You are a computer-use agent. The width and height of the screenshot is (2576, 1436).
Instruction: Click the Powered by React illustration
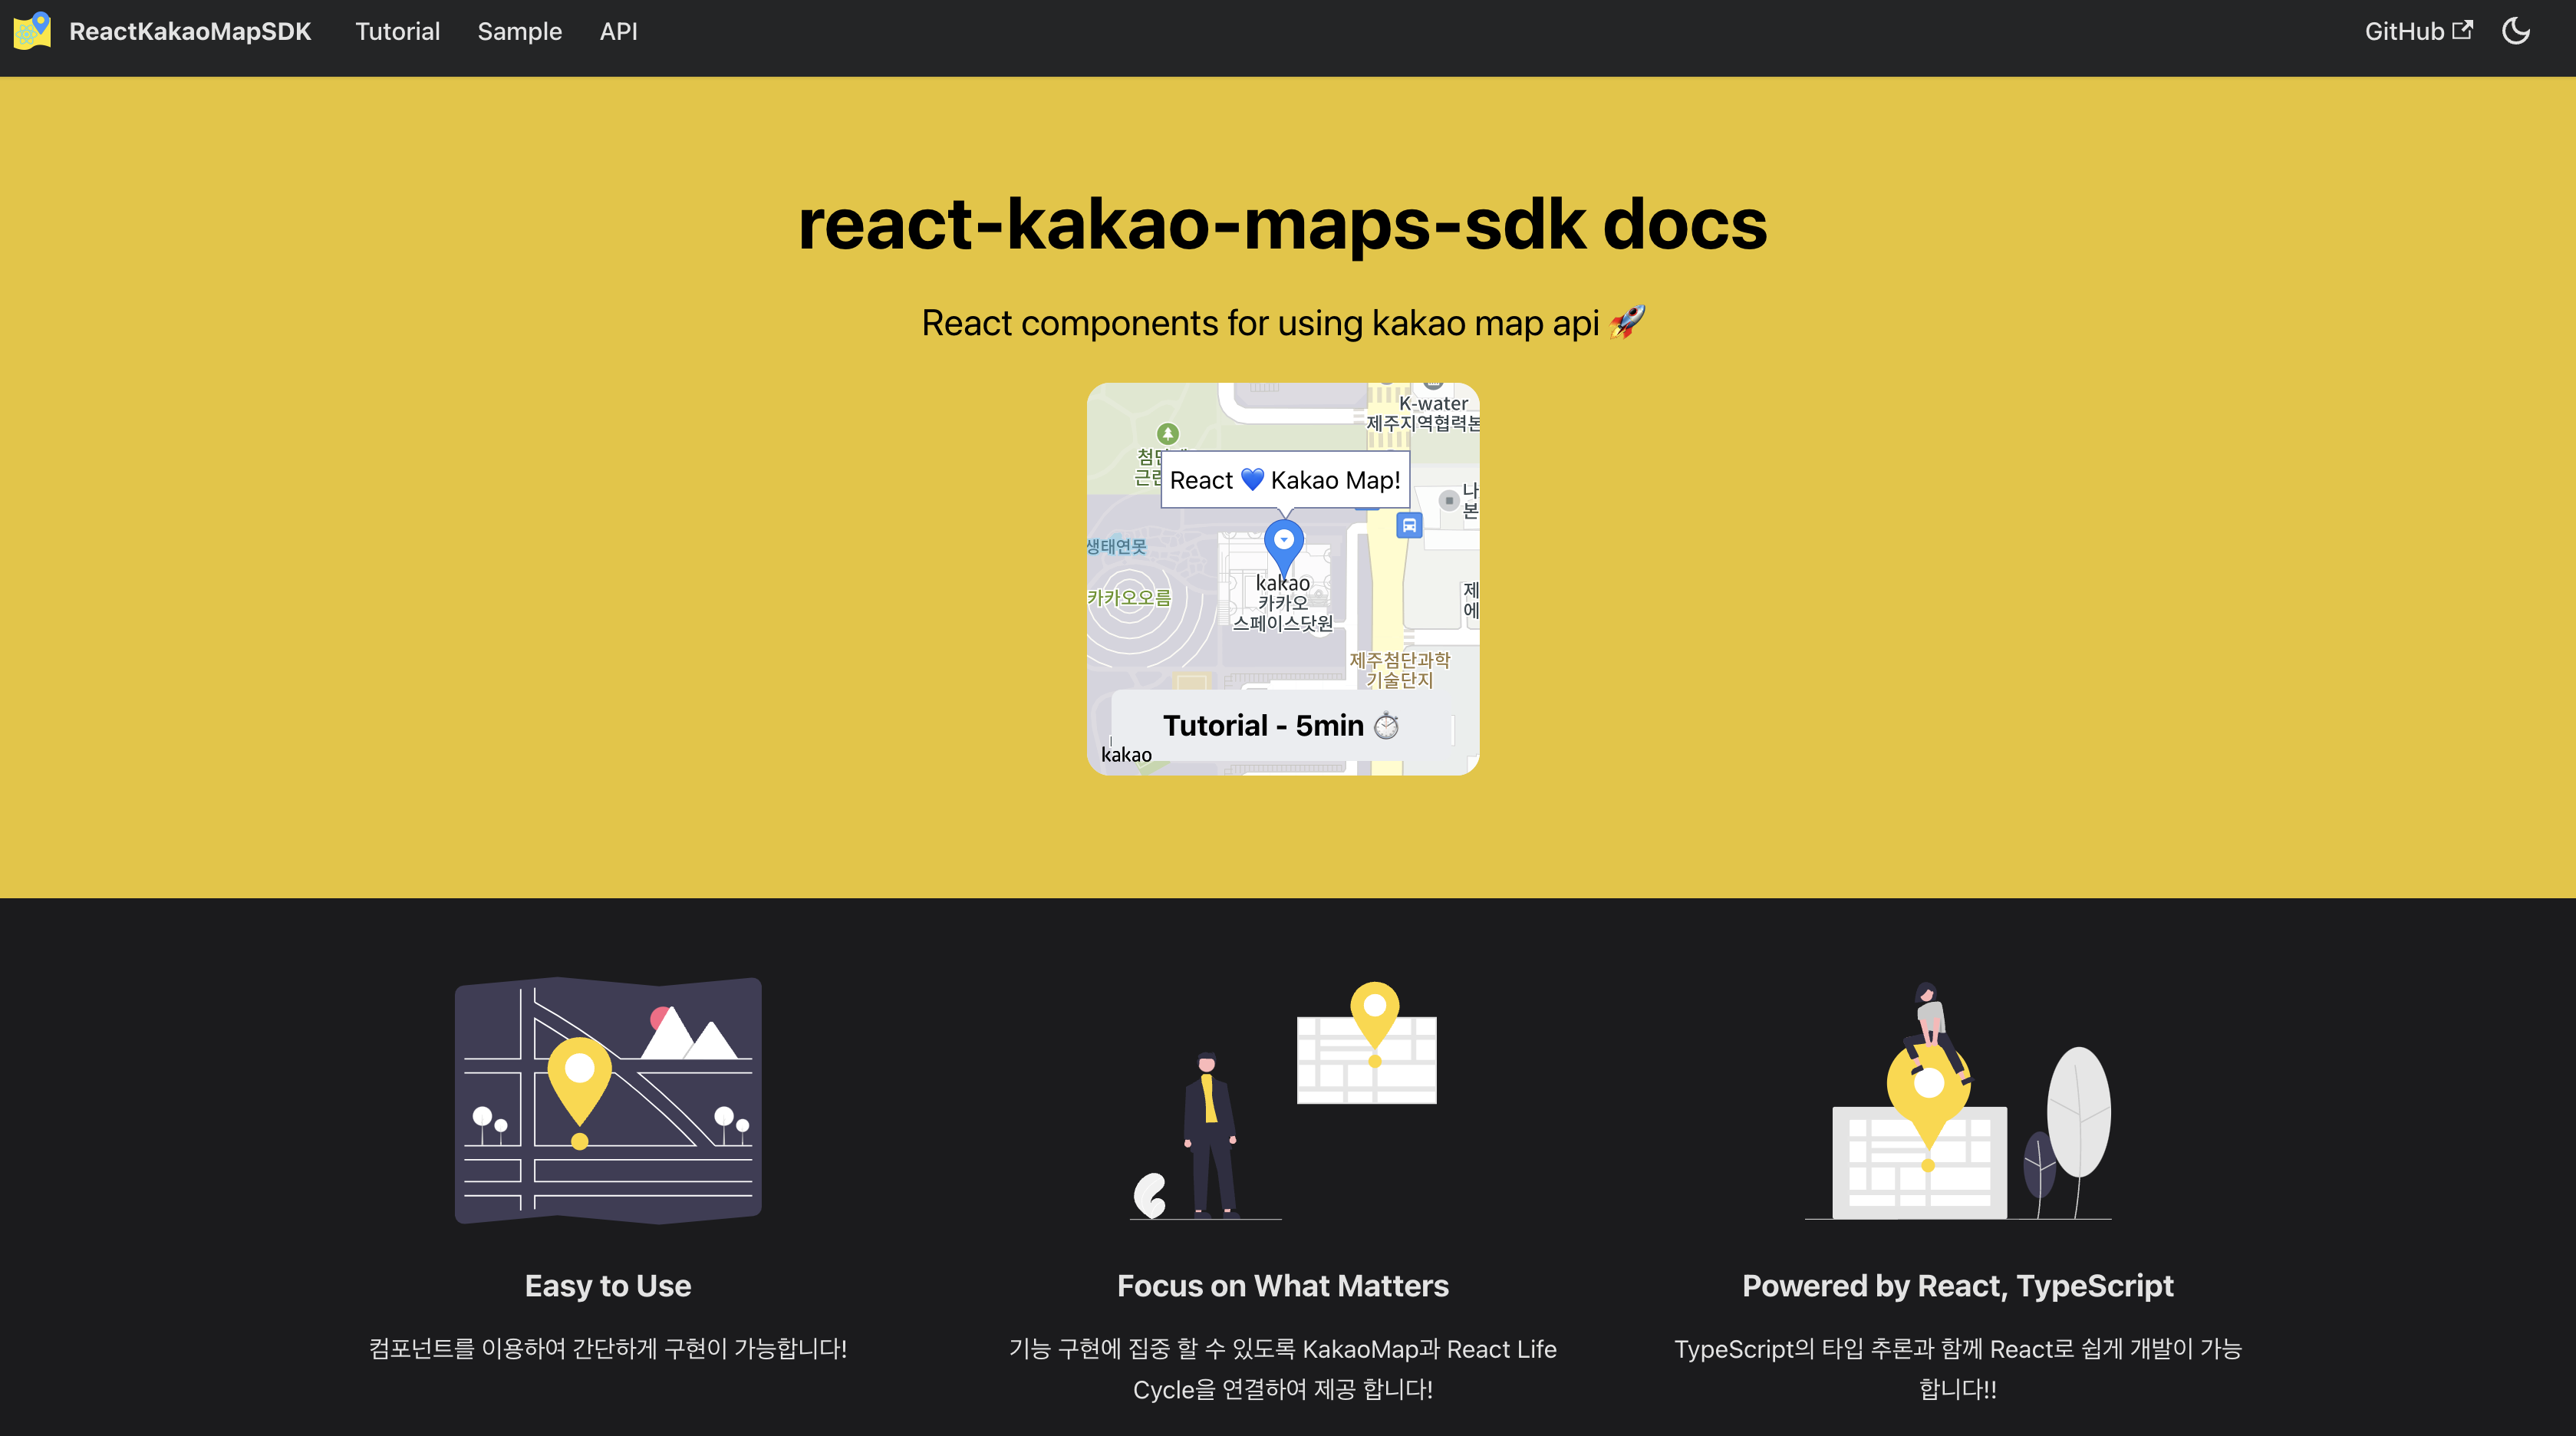pyautogui.click(x=1957, y=1100)
